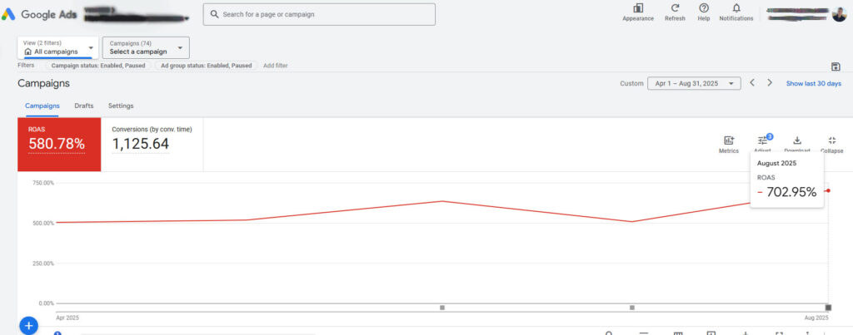Expand the Select a campaign dropdown
Image resolution: width=853 pixels, height=335 pixels.
tap(146, 47)
